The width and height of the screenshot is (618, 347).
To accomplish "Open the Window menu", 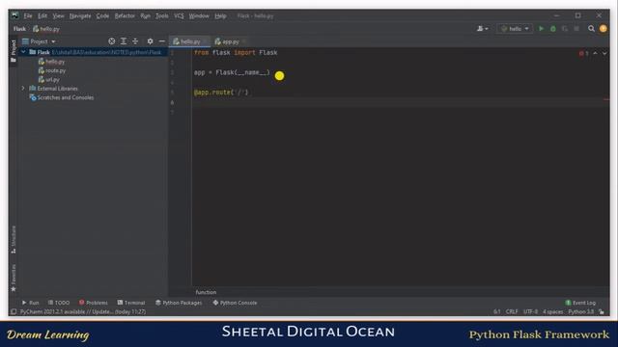I will (x=199, y=16).
